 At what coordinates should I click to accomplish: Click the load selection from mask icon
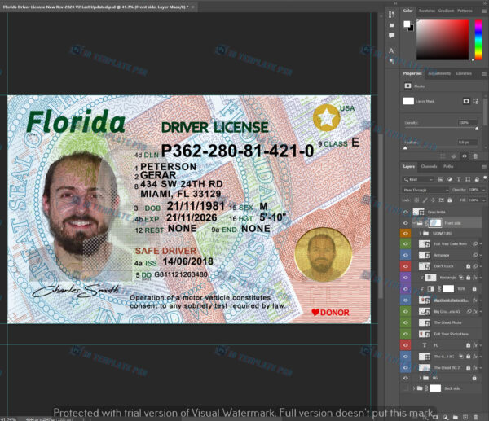click(x=443, y=156)
